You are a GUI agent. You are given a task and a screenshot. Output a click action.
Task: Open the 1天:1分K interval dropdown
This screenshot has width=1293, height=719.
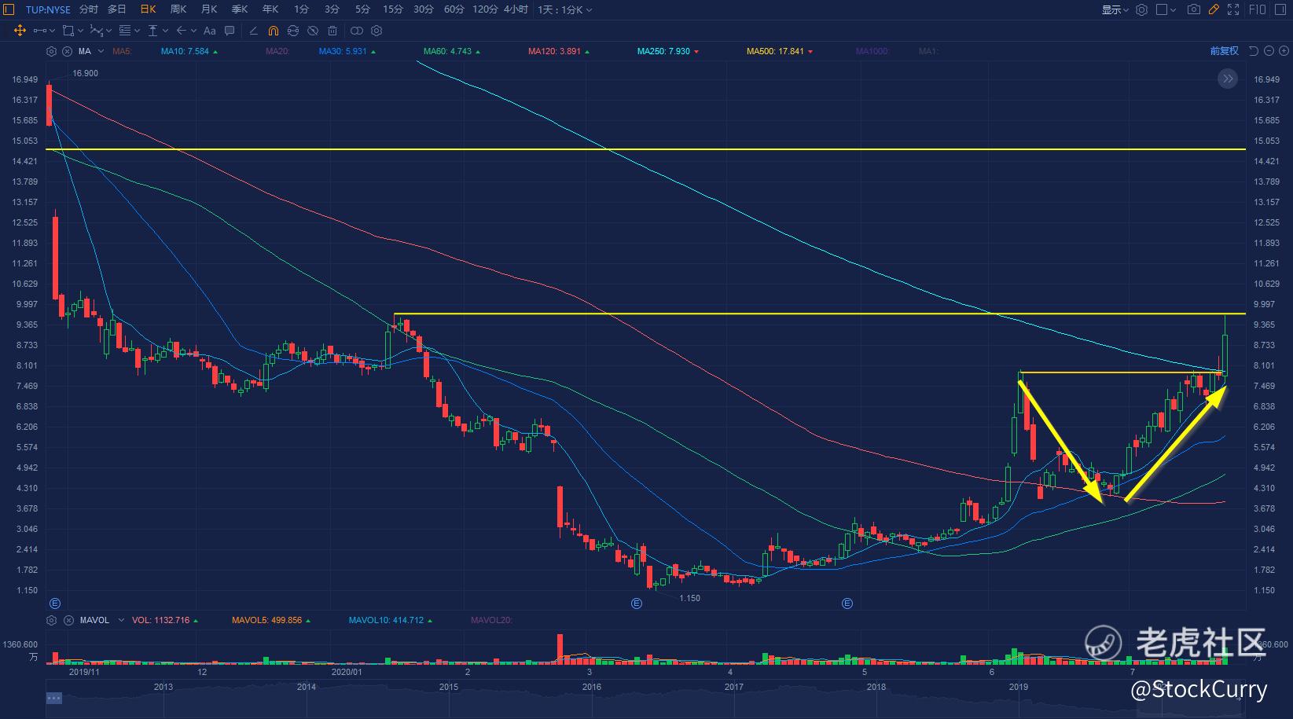(565, 9)
